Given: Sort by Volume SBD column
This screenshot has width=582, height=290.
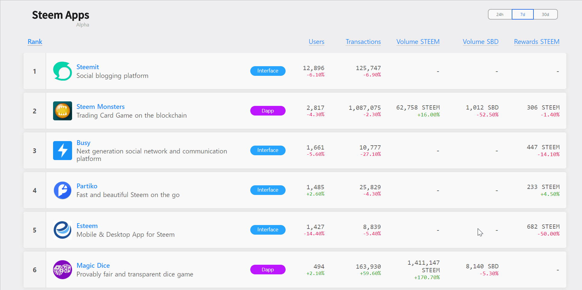Looking at the screenshot, I should (x=481, y=42).
